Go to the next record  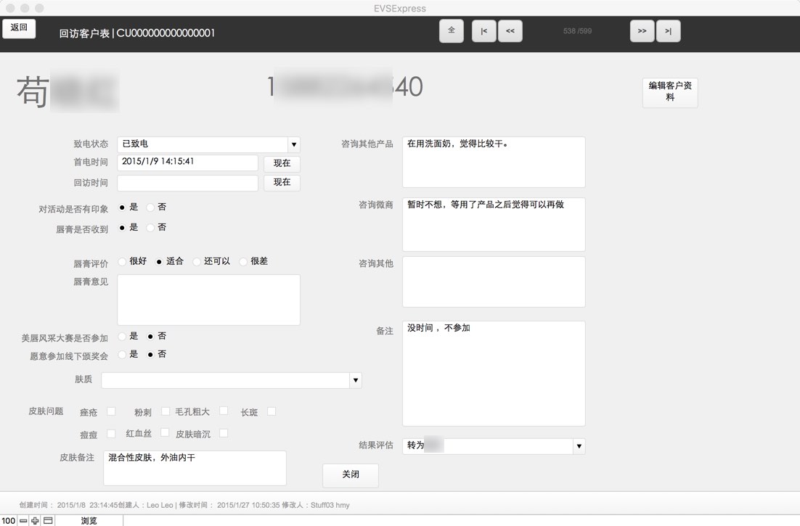click(642, 31)
